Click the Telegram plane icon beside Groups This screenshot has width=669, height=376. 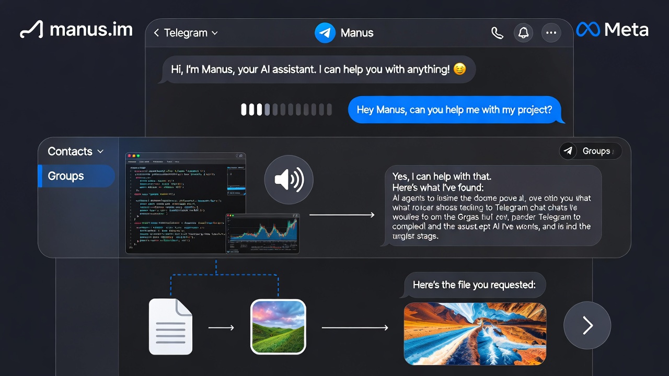pyautogui.click(x=568, y=151)
